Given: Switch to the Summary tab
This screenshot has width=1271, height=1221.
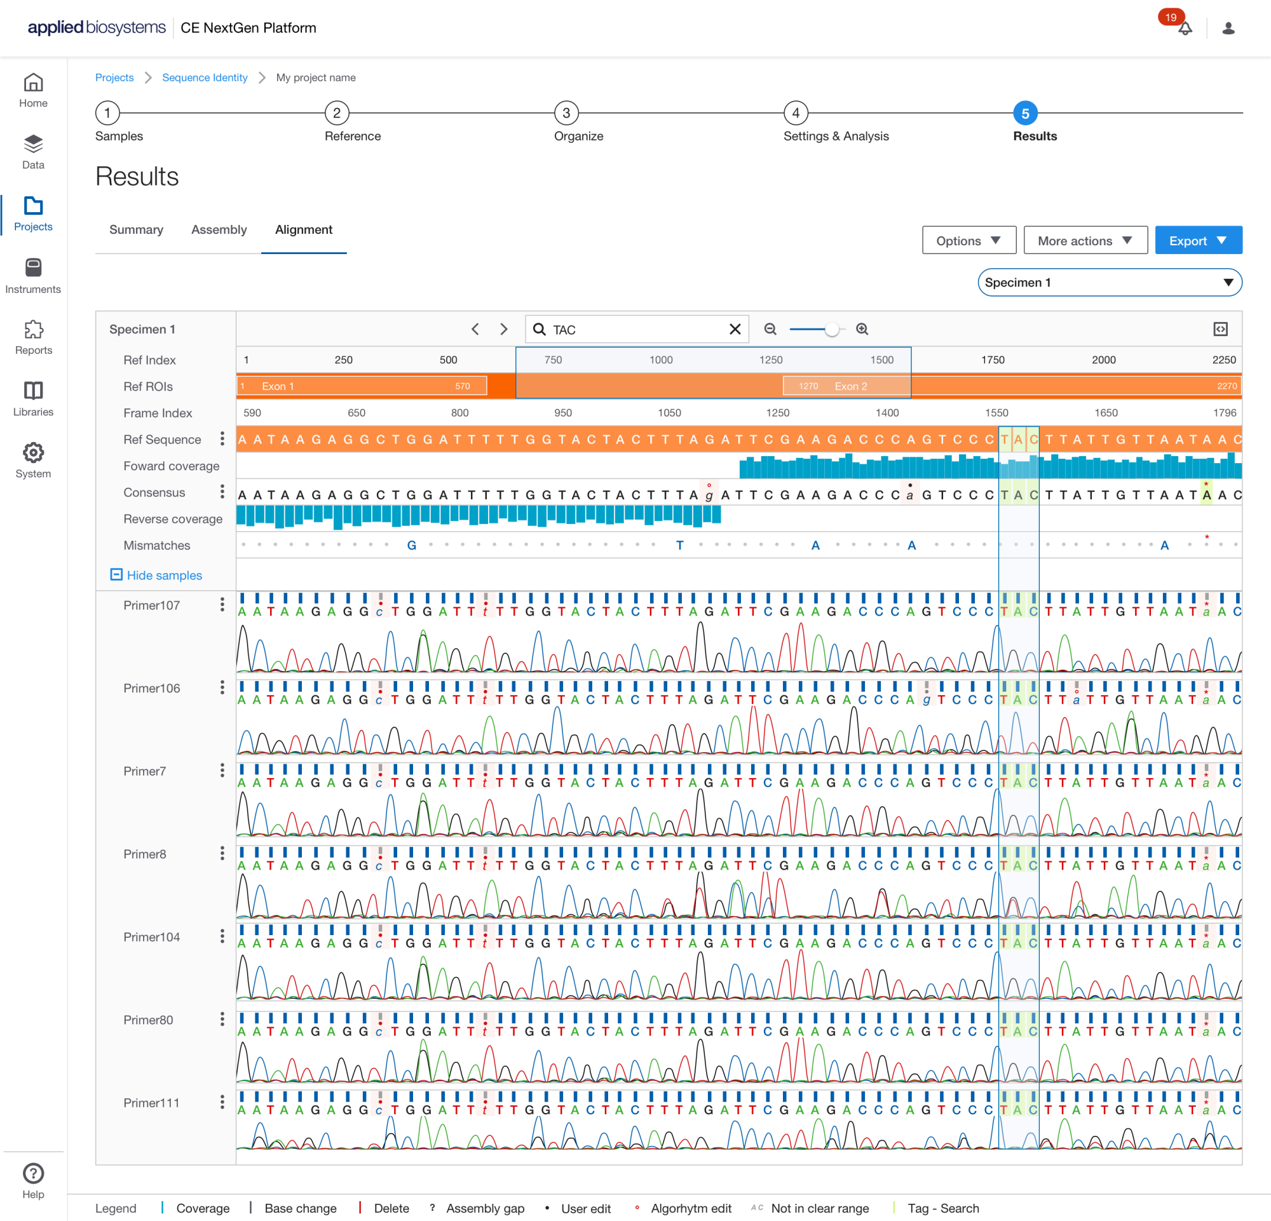Looking at the screenshot, I should point(136,229).
